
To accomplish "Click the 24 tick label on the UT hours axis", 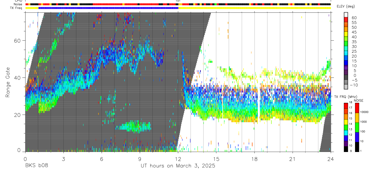I will [331, 159].
